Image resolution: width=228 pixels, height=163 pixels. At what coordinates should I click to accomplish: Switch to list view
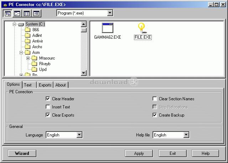27,13
